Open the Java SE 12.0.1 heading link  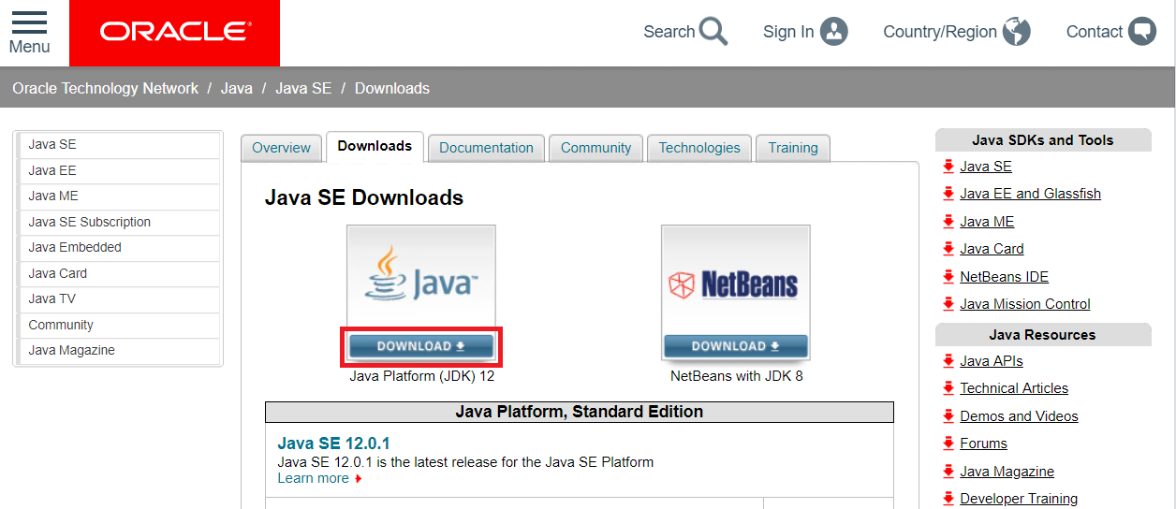(333, 444)
